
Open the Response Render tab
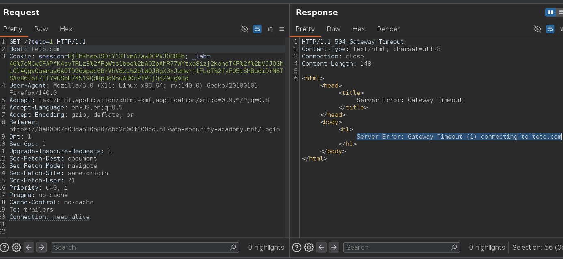point(388,29)
